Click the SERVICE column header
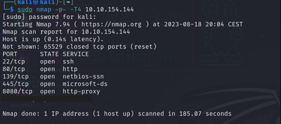Screen dimensions: 281x124 coord(75,54)
